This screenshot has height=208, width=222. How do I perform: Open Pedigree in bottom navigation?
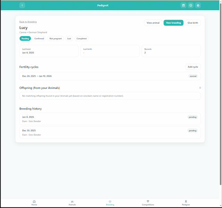coord(186,203)
